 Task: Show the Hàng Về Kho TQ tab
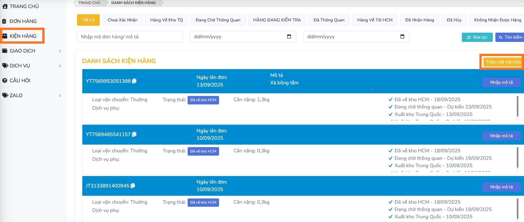(166, 20)
